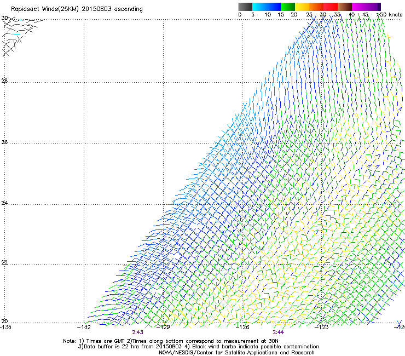Image resolution: width=405 pixels, height=356 pixels.
Task: Click the orange 25-30 knots color band
Action: coord(316,7)
